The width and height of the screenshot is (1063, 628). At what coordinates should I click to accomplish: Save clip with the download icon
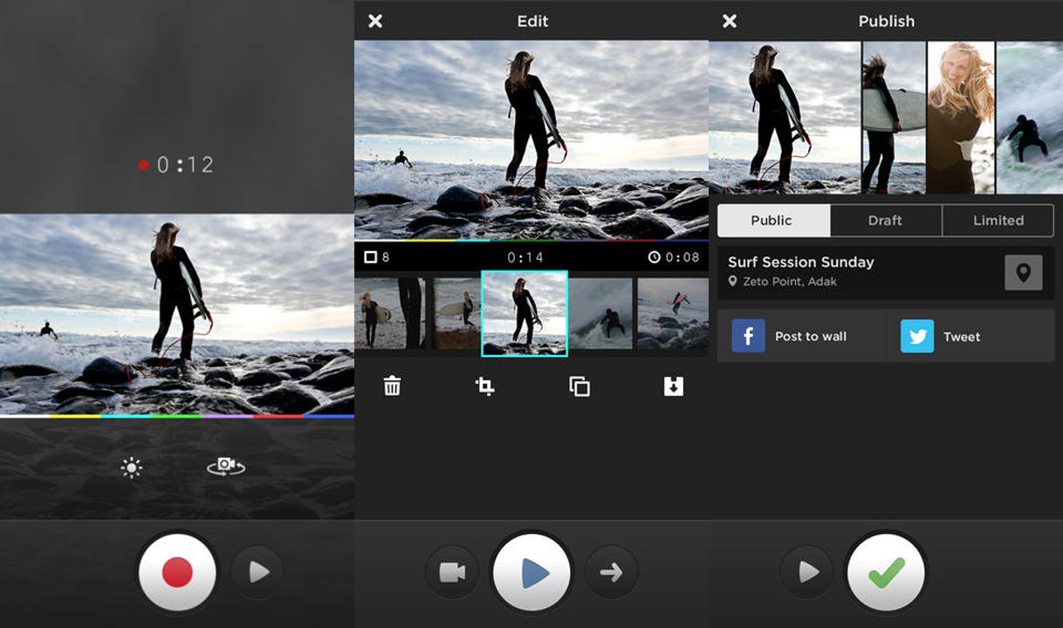[673, 386]
